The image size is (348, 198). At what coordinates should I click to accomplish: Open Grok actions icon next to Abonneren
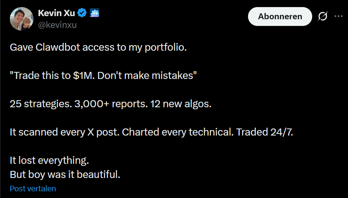[323, 16]
